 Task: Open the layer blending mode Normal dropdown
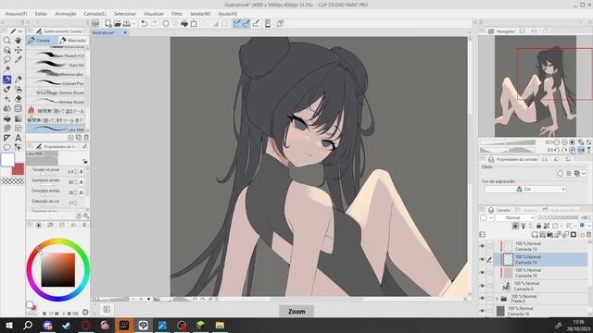click(515, 217)
